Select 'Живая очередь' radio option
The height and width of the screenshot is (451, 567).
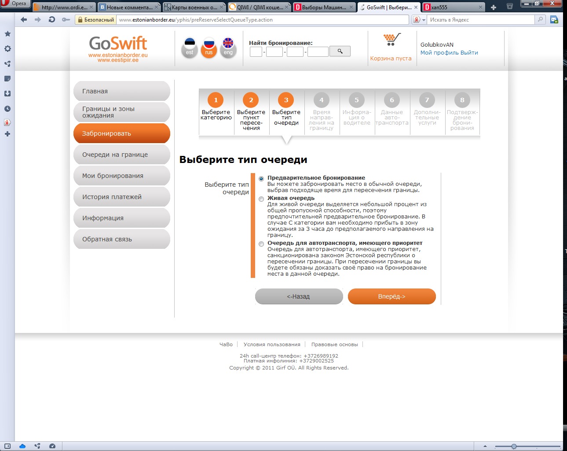click(261, 199)
